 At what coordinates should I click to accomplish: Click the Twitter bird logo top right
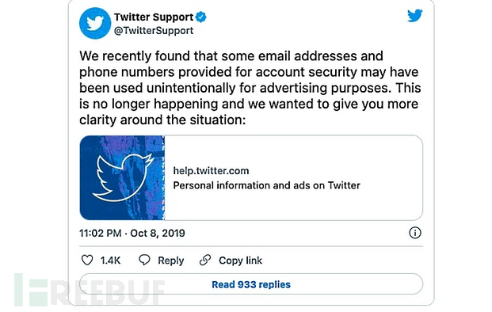click(x=415, y=15)
